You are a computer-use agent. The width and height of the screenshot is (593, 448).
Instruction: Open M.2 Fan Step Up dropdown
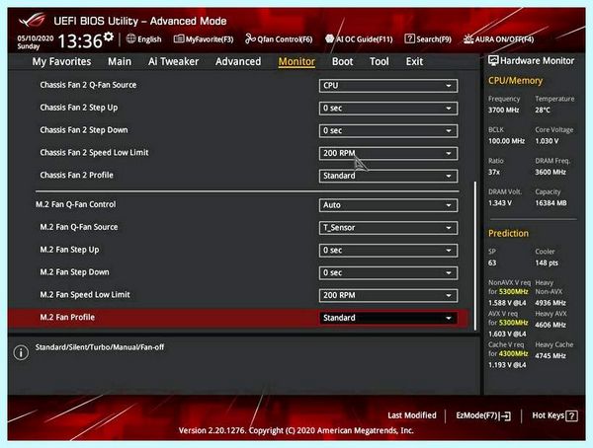pyautogui.click(x=388, y=250)
